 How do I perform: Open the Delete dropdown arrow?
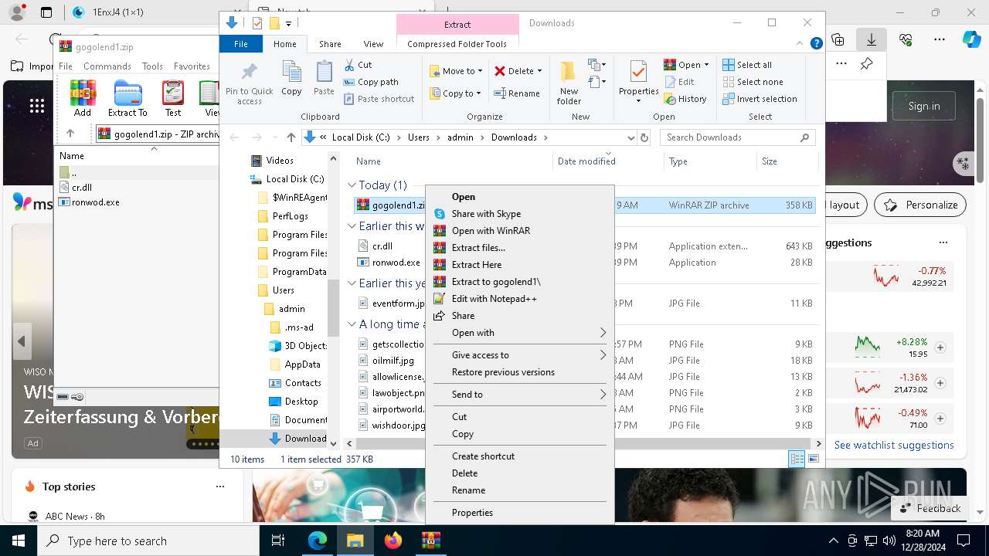pyautogui.click(x=539, y=71)
